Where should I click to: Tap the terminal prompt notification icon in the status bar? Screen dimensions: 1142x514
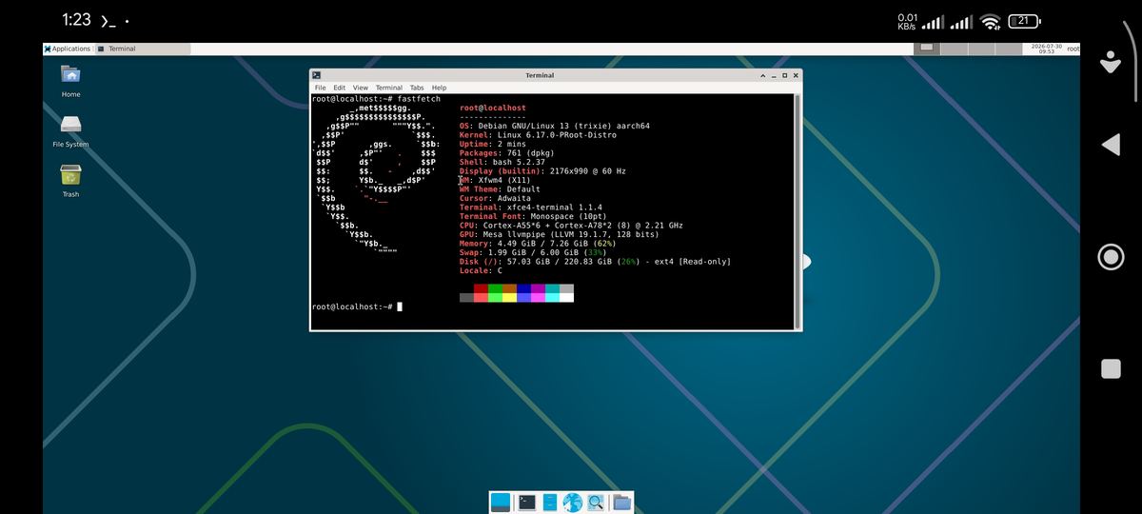coord(108,20)
